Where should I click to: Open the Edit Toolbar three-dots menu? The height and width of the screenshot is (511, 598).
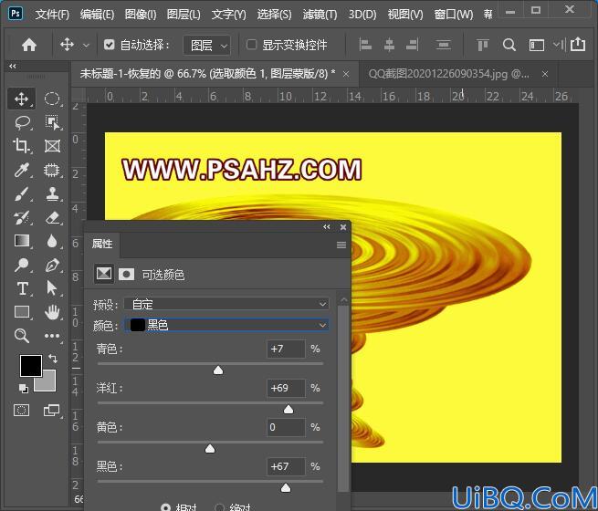(52, 336)
